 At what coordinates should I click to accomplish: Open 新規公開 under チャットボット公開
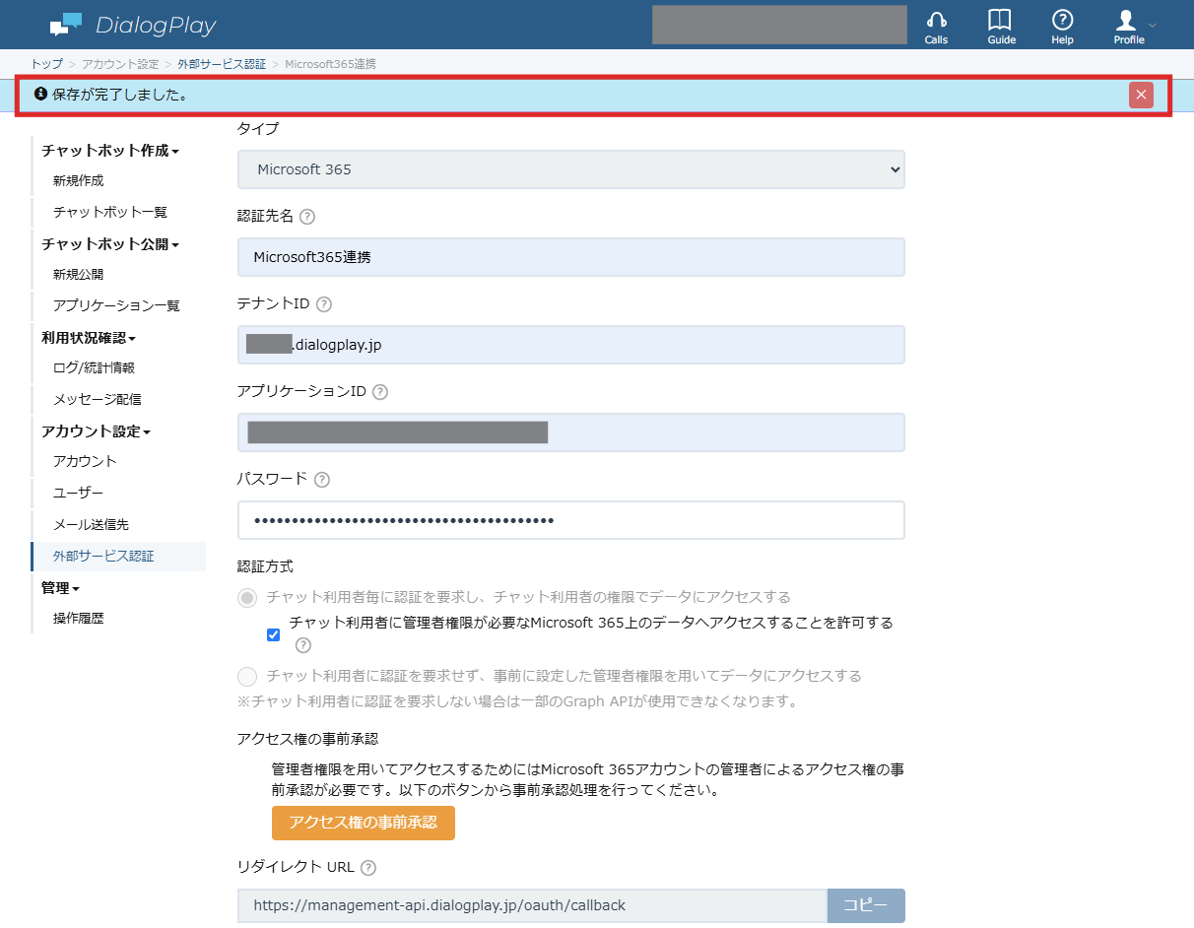(79, 275)
